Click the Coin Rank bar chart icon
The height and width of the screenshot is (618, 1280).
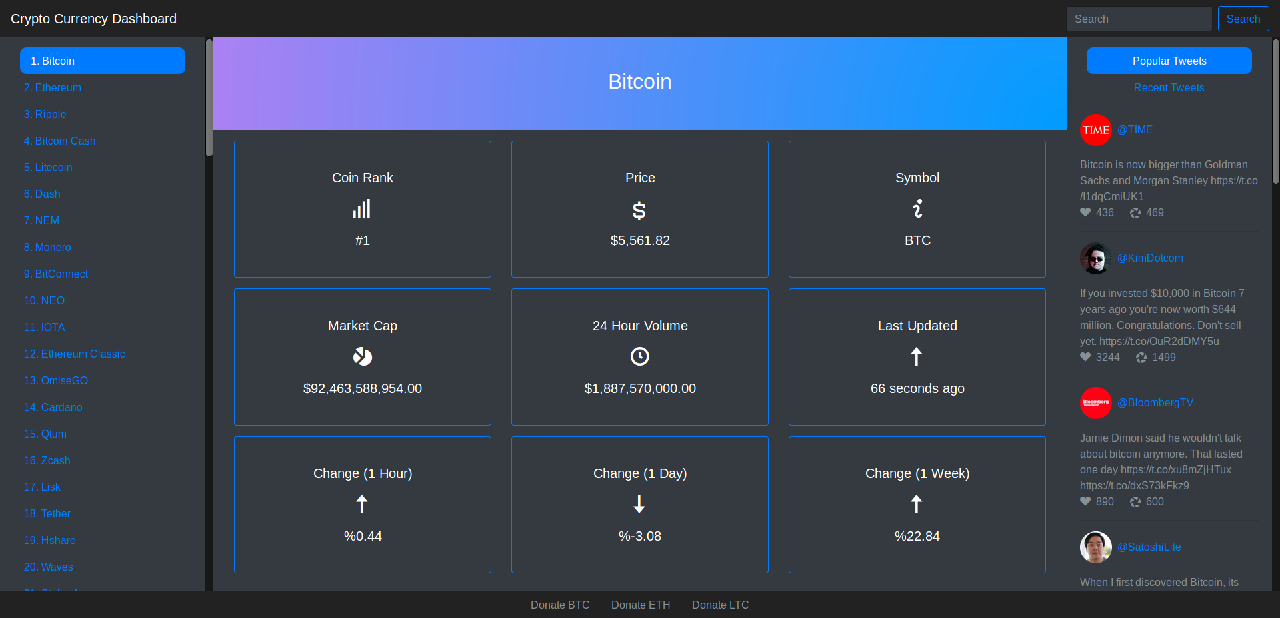(x=362, y=209)
